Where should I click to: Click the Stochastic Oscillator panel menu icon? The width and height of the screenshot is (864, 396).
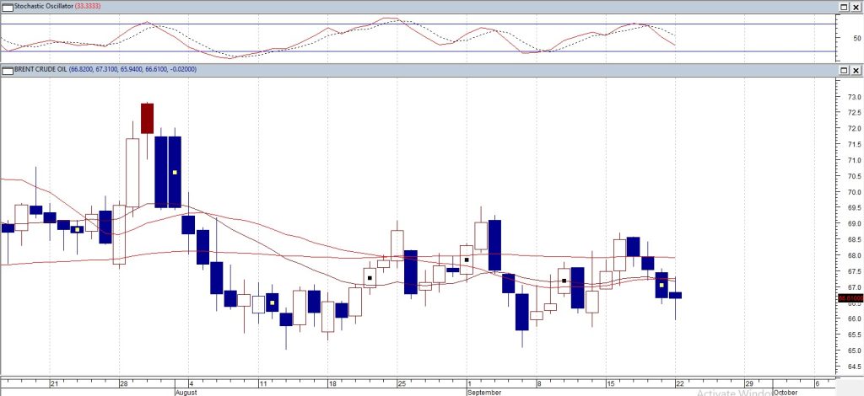click(x=7, y=6)
